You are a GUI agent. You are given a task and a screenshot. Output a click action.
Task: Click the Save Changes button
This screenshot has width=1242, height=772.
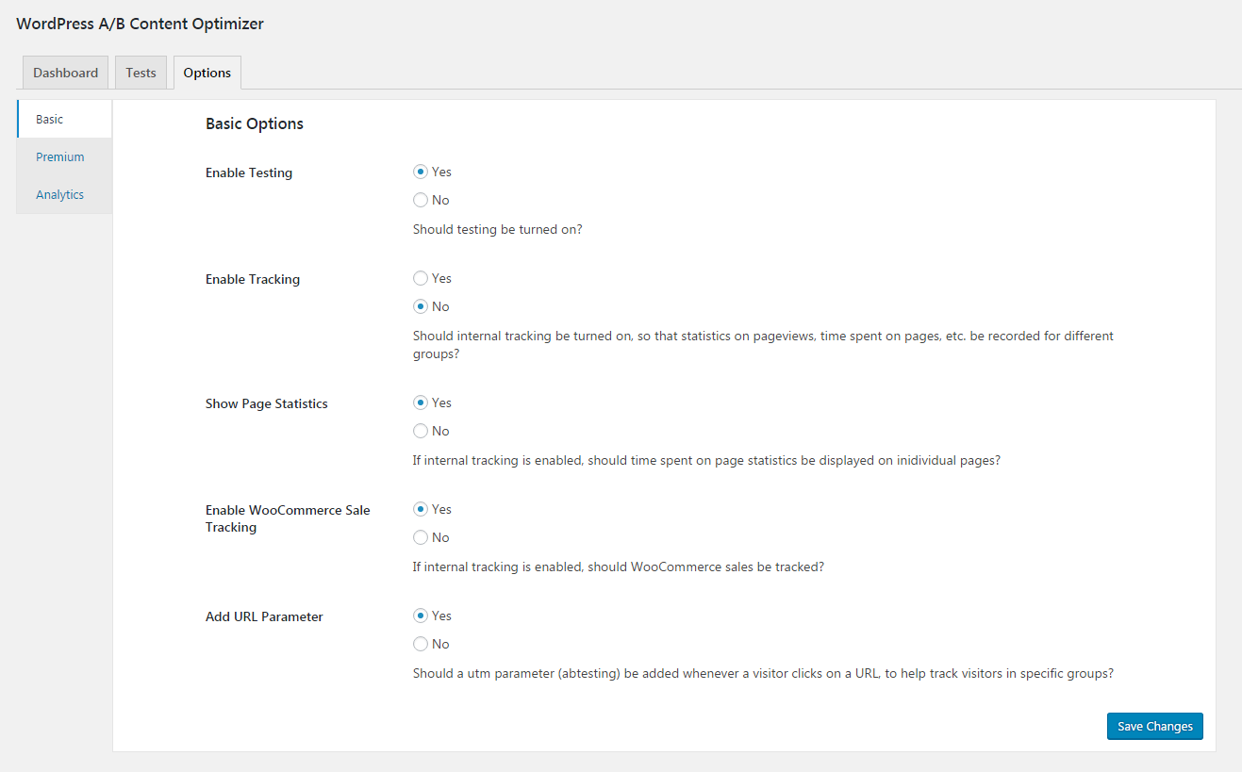1155,726
